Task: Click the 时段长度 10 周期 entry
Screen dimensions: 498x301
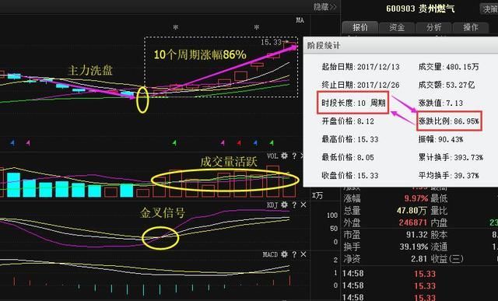Action: pyautogui.click(x=353, y=103)
